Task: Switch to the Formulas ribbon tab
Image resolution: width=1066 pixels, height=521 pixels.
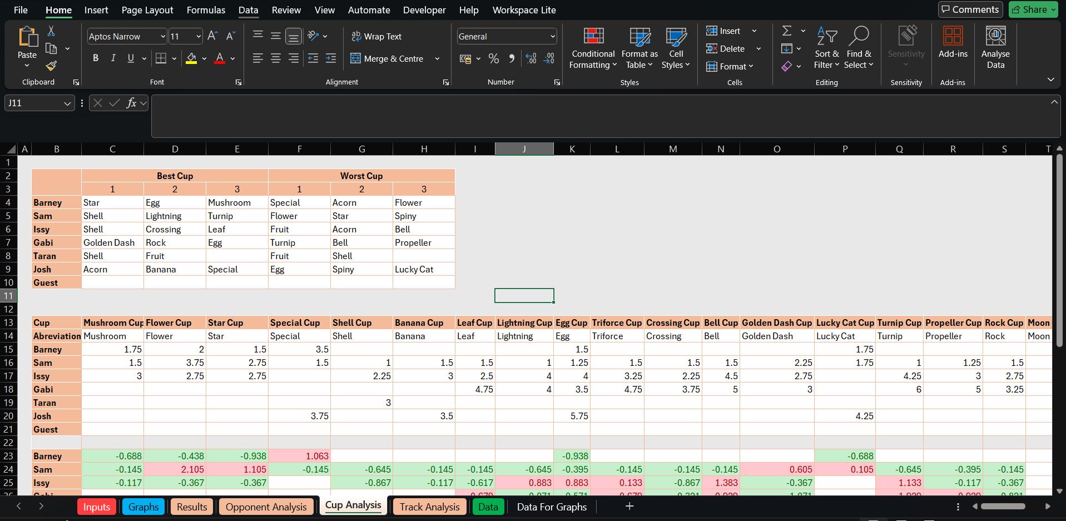Action: coord(205,10)
